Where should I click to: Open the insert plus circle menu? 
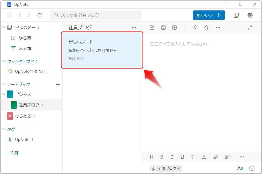coord(174,28)
